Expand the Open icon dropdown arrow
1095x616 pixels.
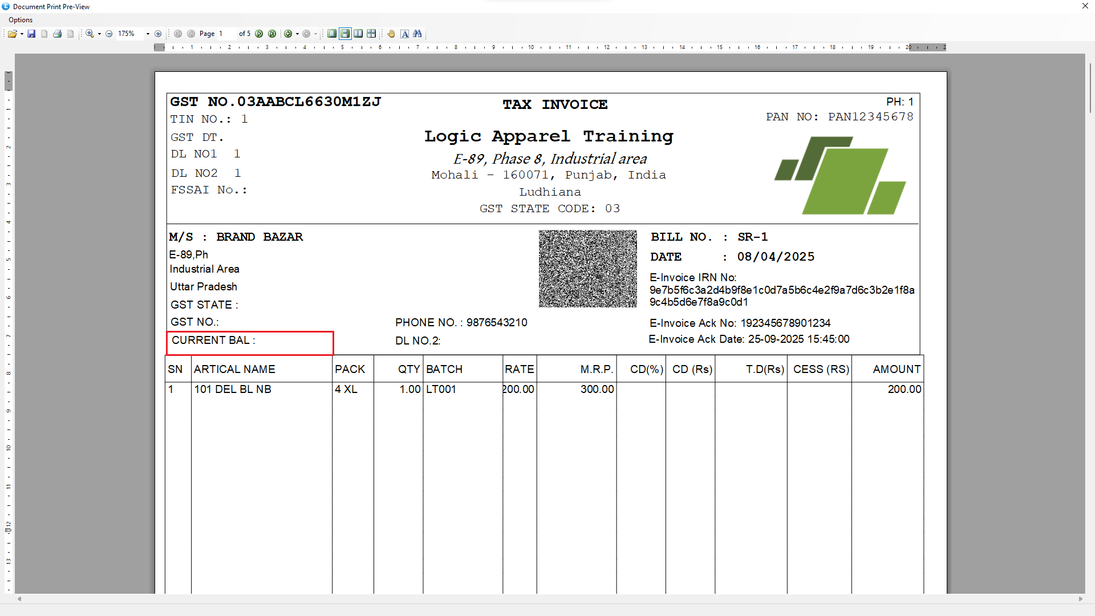point(22,34)
